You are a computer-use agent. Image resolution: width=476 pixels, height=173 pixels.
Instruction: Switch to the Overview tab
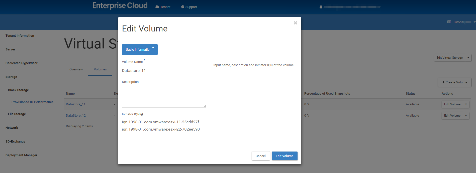point(76,69)
